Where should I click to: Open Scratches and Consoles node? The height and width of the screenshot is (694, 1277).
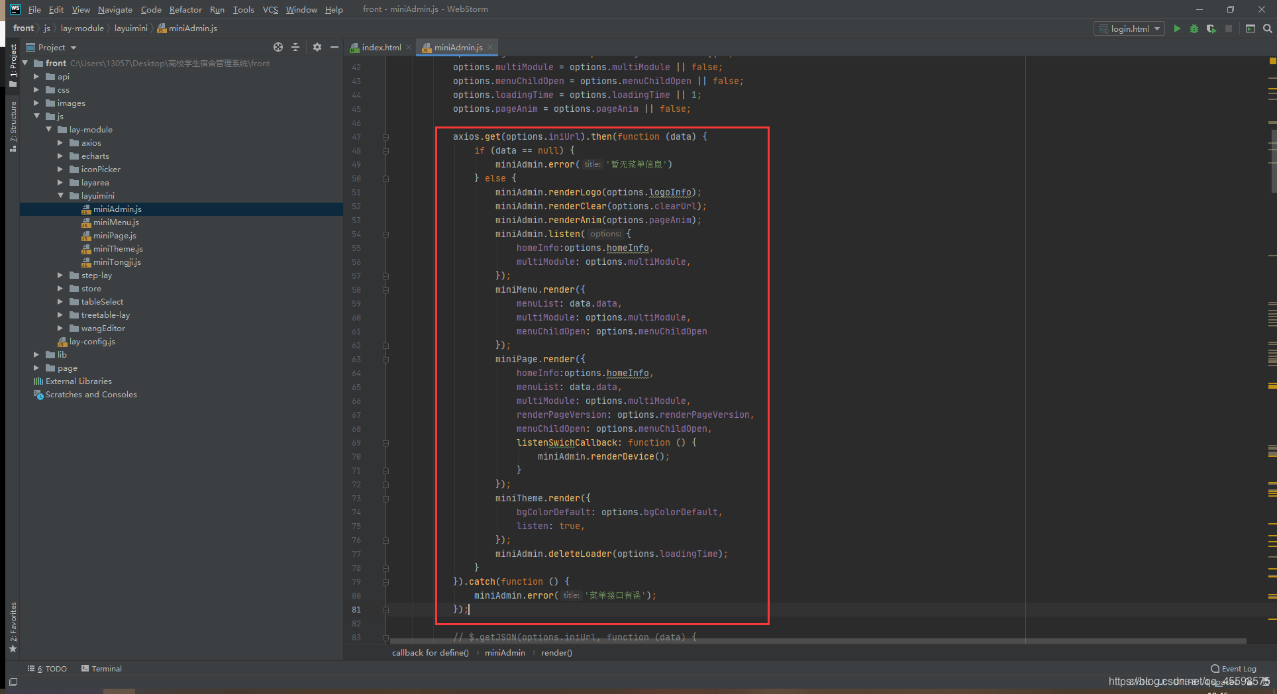91,394
